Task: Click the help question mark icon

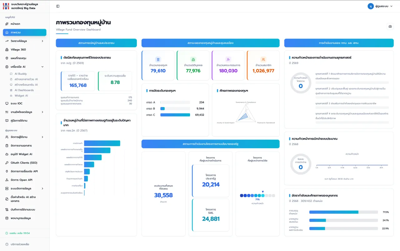Action: click(7, 244)
